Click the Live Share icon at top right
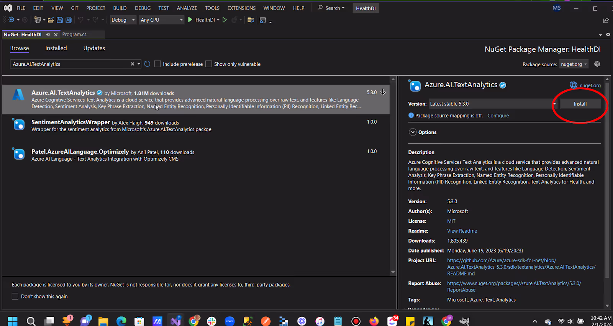The height and width of the screenshot is (326, 613). click(x=606, y=20)
